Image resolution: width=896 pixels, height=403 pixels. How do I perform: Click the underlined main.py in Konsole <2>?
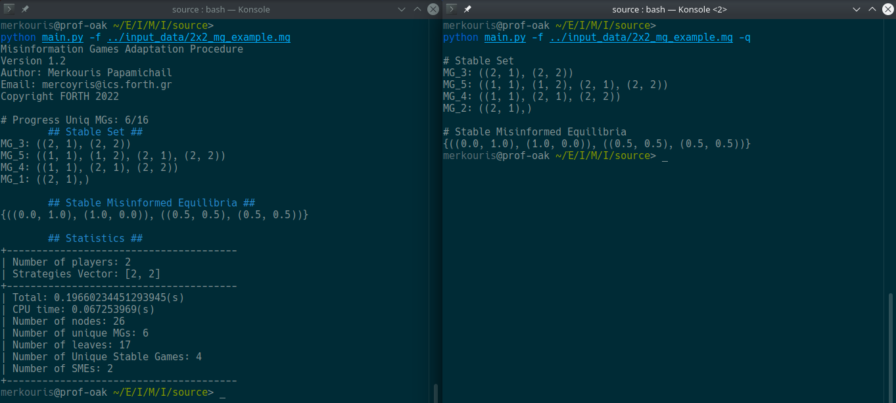505,37
